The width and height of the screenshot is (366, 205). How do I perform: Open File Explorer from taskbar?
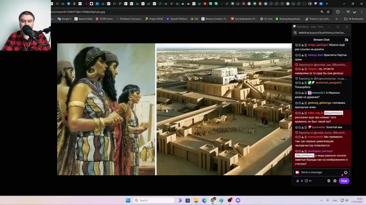(196, 200)
